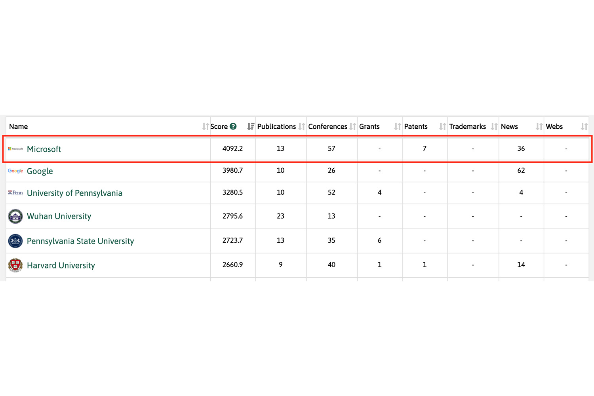Image resolution: width=594 pixels, height=396 pixels.
Task: Select Pennsylvania State University's score 2723.7
Action: pos(233,240)
